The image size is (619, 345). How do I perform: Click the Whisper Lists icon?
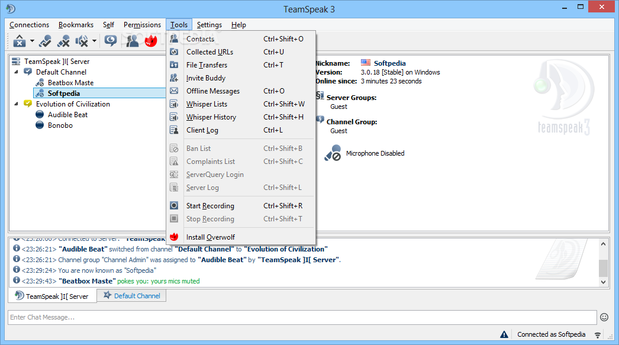174,104
